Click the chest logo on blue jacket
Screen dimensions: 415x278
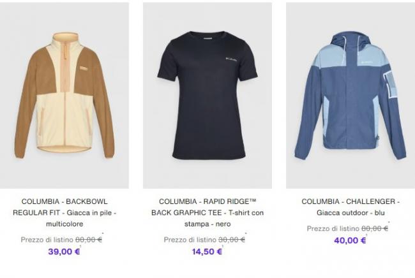(x=366, y=62)
